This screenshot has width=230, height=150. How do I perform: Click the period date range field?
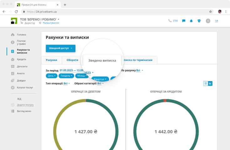point(75,71)
